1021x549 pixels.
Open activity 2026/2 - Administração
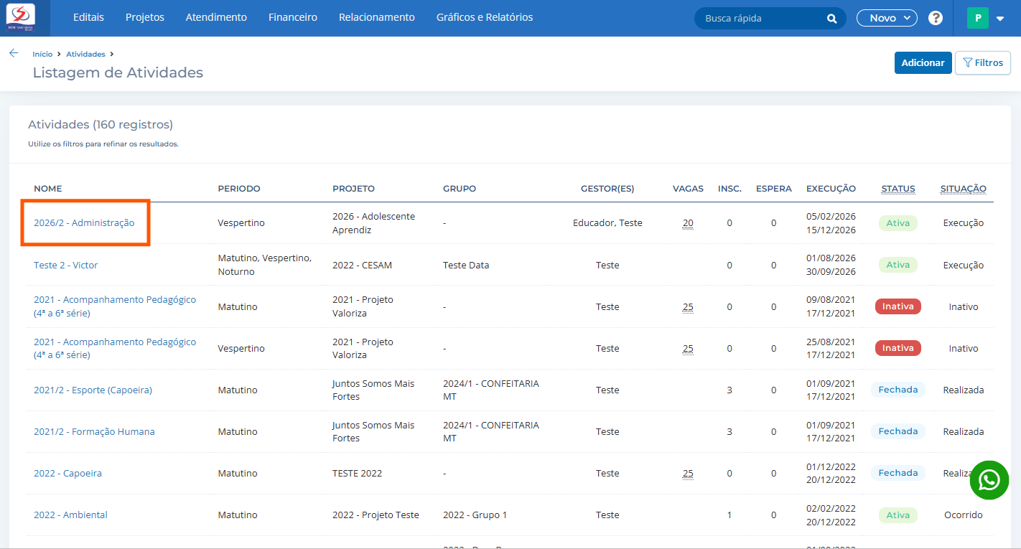pyautogui.click(x=84, y=223)
